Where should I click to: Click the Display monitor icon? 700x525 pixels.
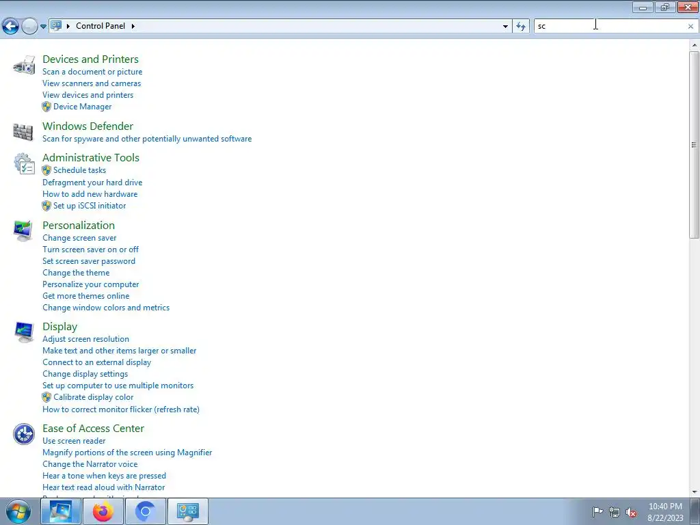pos(23,332)
